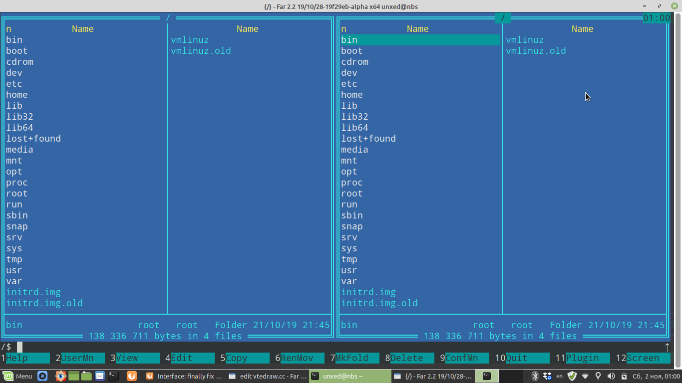Viewport: 682px width, 383px height.
Task: Open the battery power manager tray icon
Action: pos(624,376)
